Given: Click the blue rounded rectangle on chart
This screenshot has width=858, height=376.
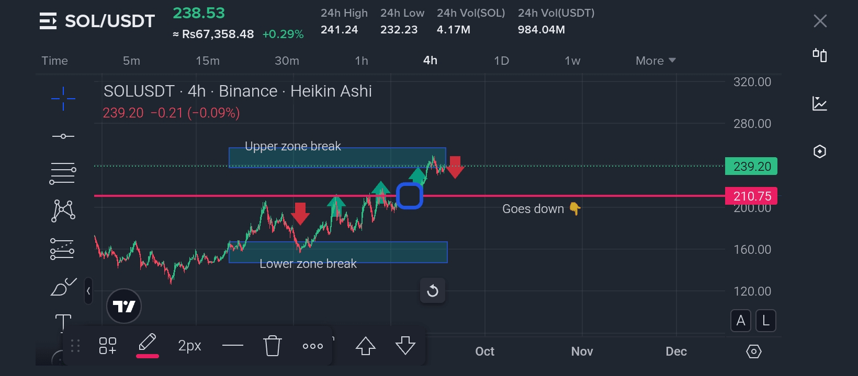Looking at the screenshot, I should click(410, 196).
